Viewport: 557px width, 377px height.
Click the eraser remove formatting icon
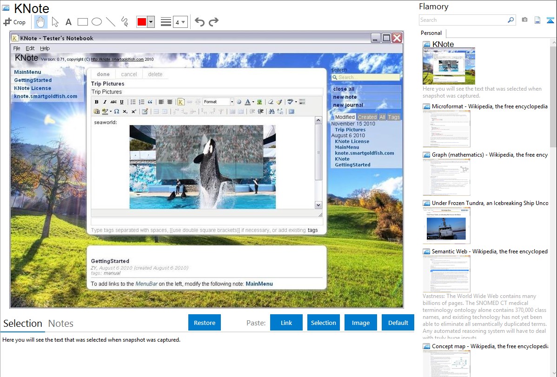point(271,102)
